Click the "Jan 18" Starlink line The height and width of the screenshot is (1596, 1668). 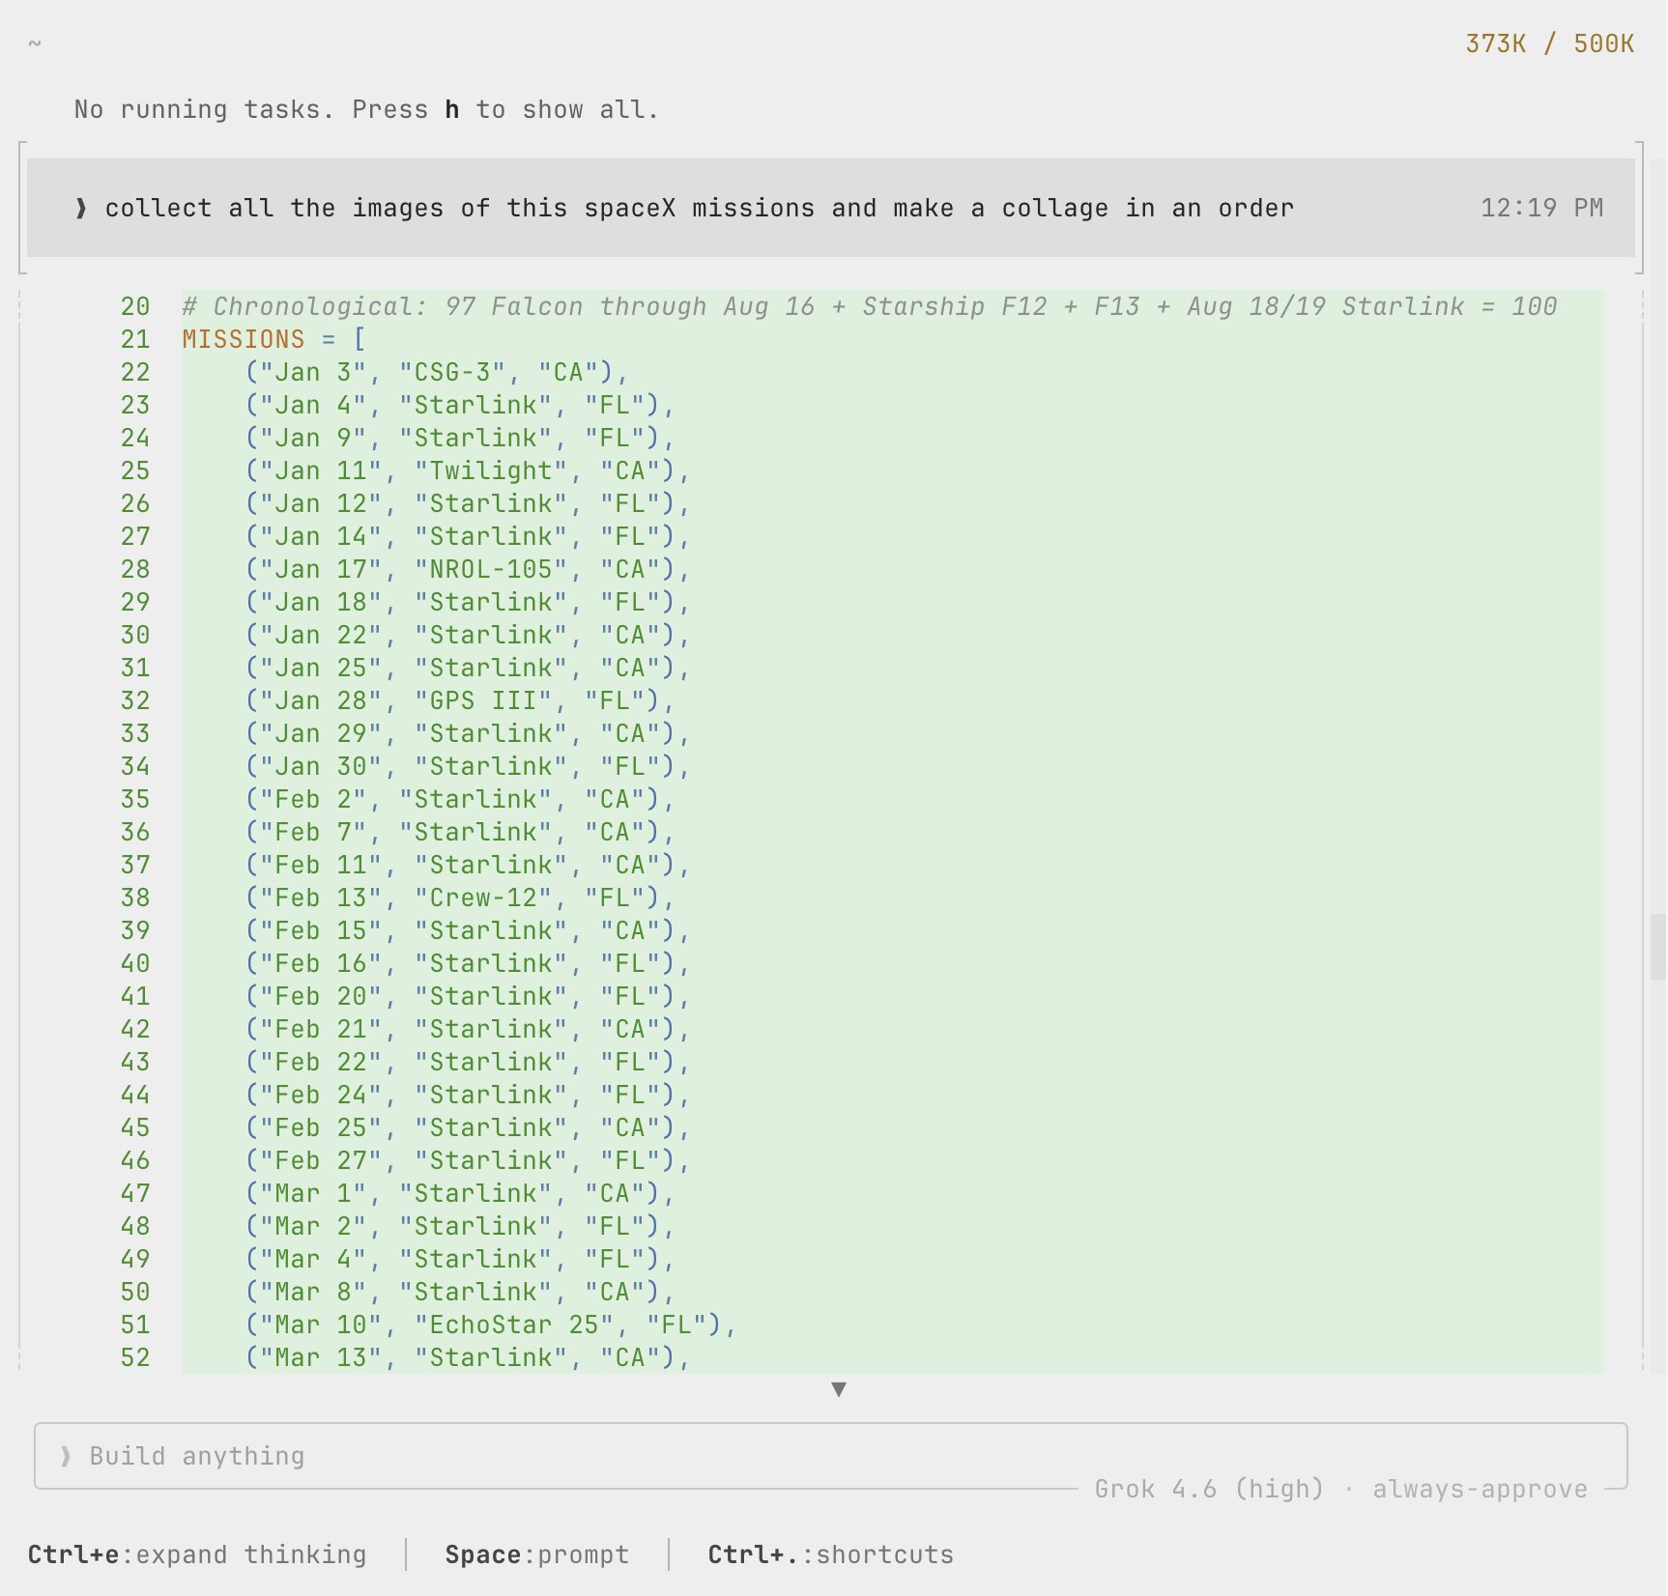pyautogui.click(x=468, y=602)
